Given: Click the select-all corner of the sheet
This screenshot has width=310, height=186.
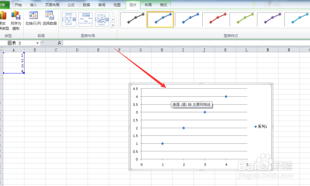Looking at the screenshot, I should pos(1,50).
